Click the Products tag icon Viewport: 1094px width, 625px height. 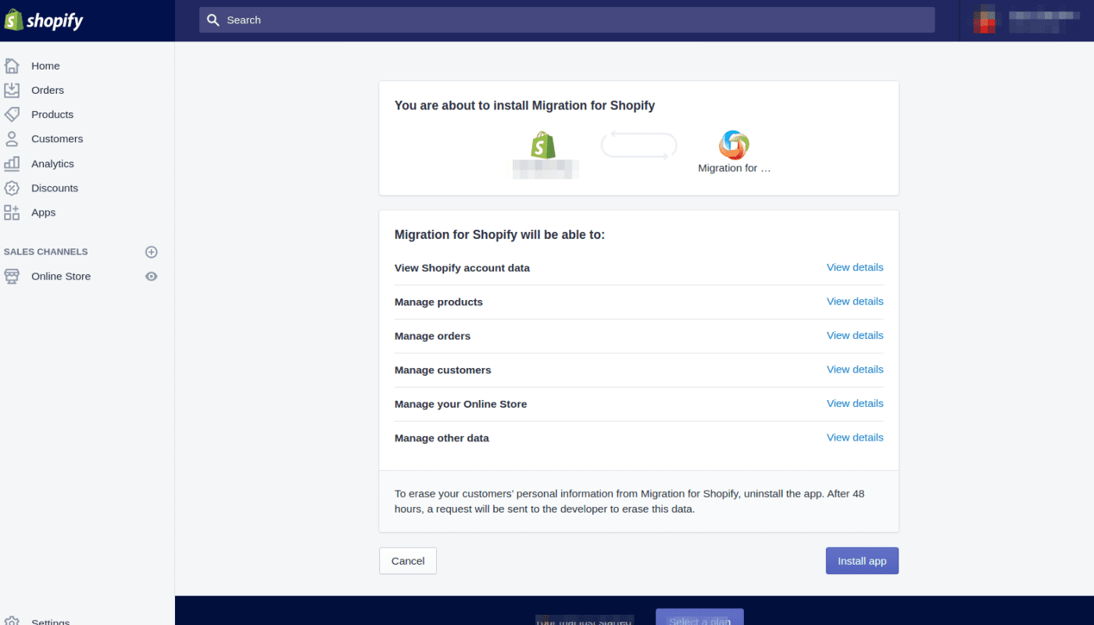(12, 114)
